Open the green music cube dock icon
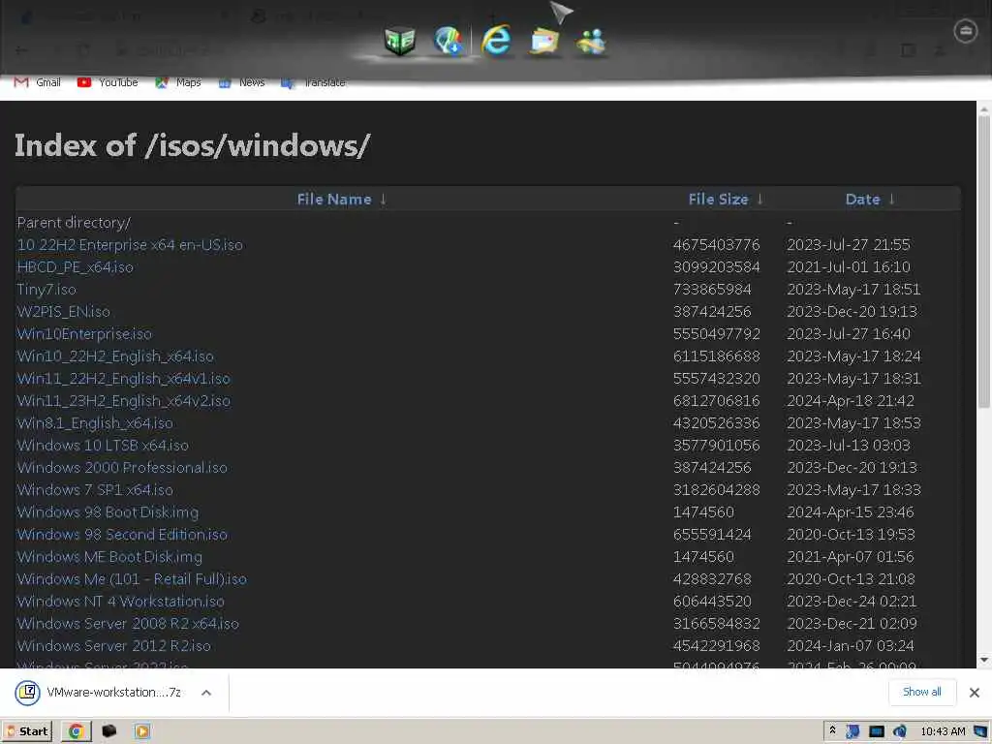Screen dimensions: 992x744 pos(400,42)
